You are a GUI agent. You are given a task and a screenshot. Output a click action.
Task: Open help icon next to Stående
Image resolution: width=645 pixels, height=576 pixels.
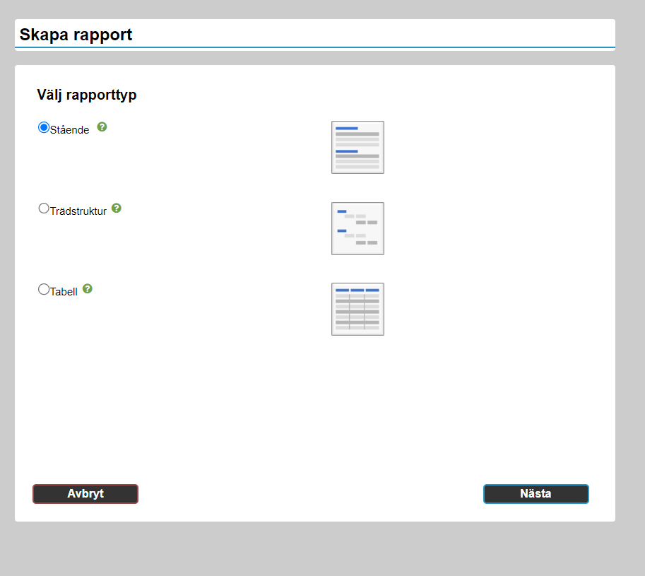pos(102,127)
